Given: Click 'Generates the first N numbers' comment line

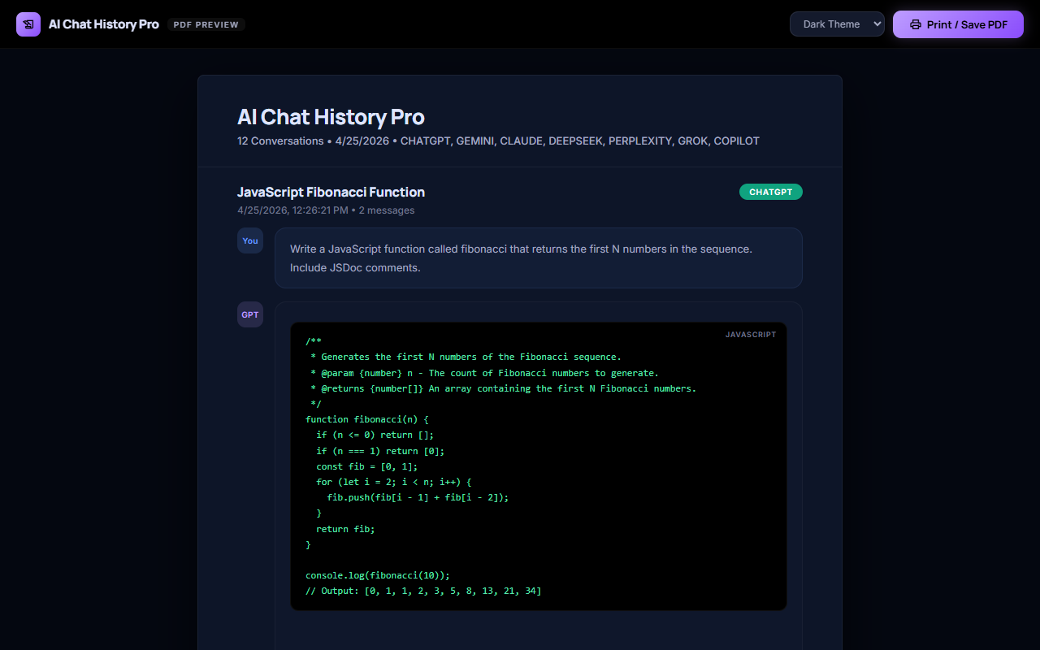Looking at the screenshot, I should point(466,357).
